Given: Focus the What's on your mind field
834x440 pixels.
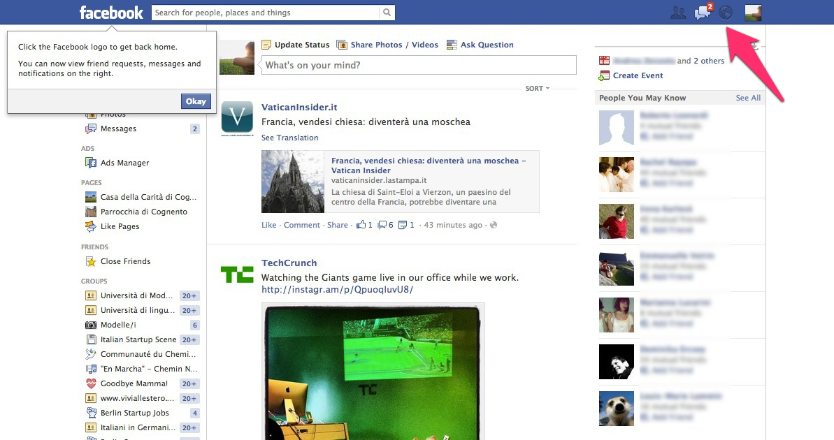Looking at the screenshot, I should coord(419,65).
